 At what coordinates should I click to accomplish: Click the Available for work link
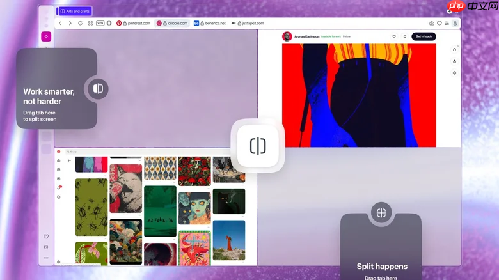pyautogui.click(x=331, y=36)
